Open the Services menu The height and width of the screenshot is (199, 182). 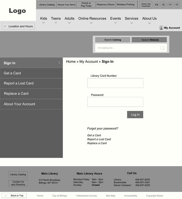131,18
